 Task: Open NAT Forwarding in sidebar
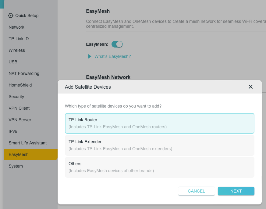pyautogui.click(x=24, y=73)
